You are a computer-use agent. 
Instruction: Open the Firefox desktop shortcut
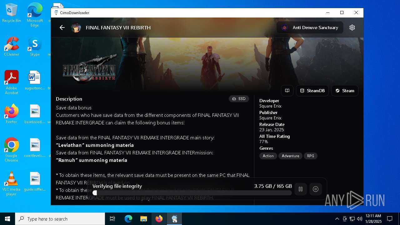(12, 114)
